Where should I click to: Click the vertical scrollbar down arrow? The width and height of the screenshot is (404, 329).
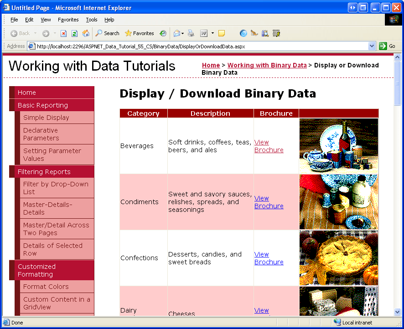click(397, 312)
